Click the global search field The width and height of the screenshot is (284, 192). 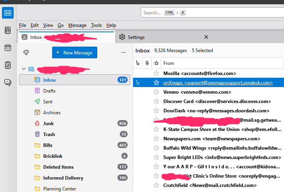pos(212,12)
